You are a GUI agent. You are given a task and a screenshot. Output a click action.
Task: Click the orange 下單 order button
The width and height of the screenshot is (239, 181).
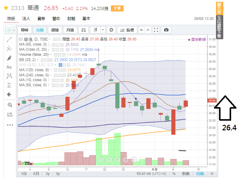117,8
